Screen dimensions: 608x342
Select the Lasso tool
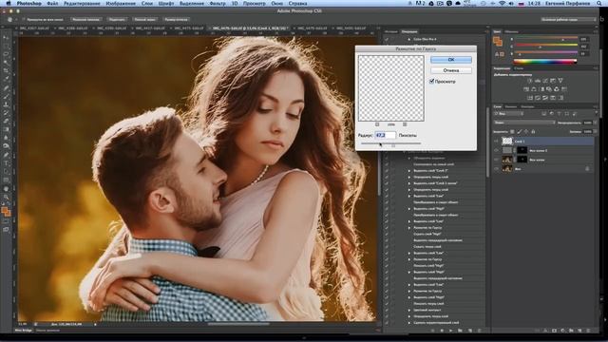point(6,54)
